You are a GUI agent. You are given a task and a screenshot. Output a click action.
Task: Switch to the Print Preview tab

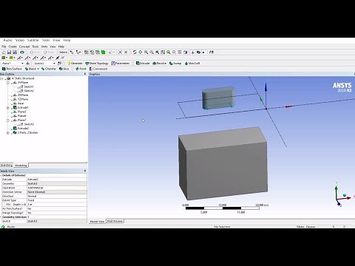click(x=115, y=221)
